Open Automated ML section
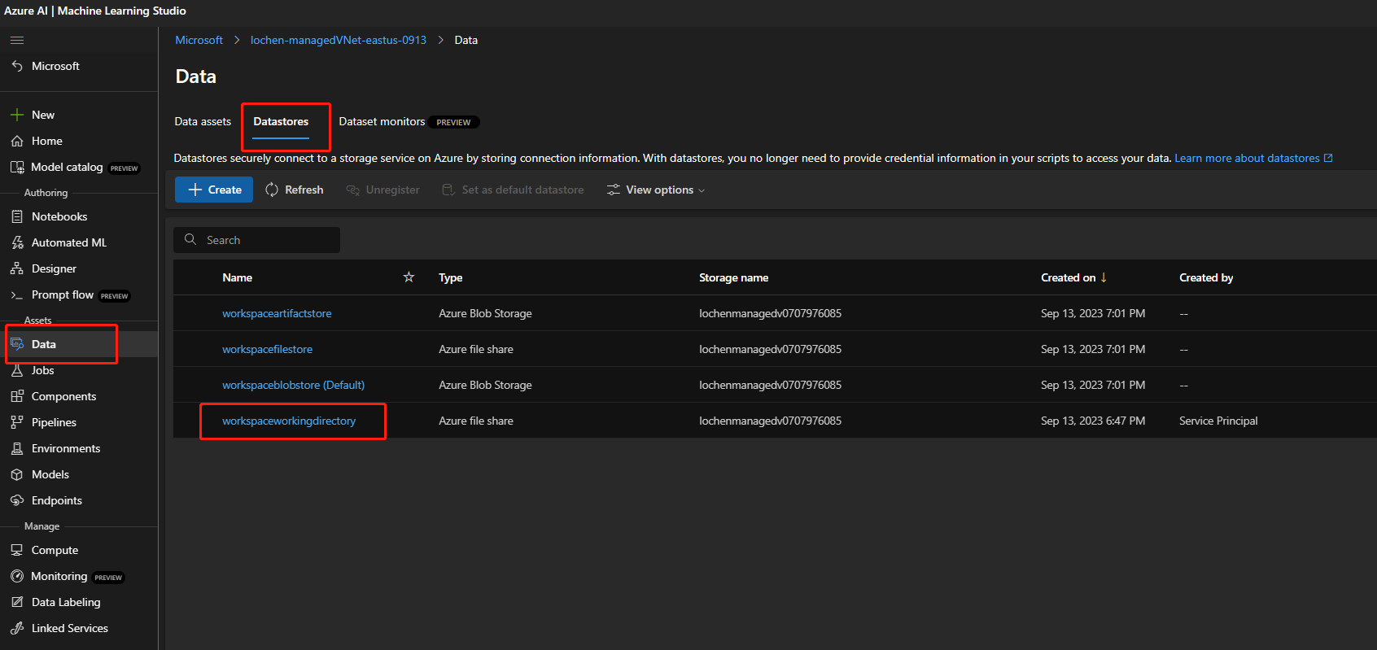This screenshot has height=650, width=1377. point(68,242)
